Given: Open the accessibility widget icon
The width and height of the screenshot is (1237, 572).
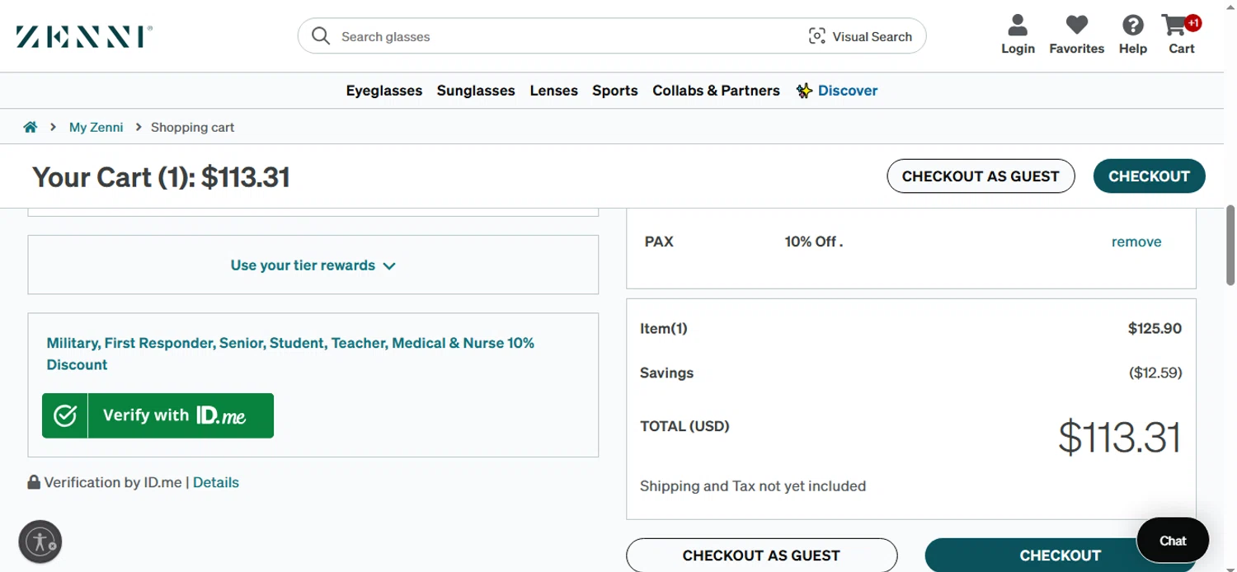Looking at the screenshot, I should 40,542.
